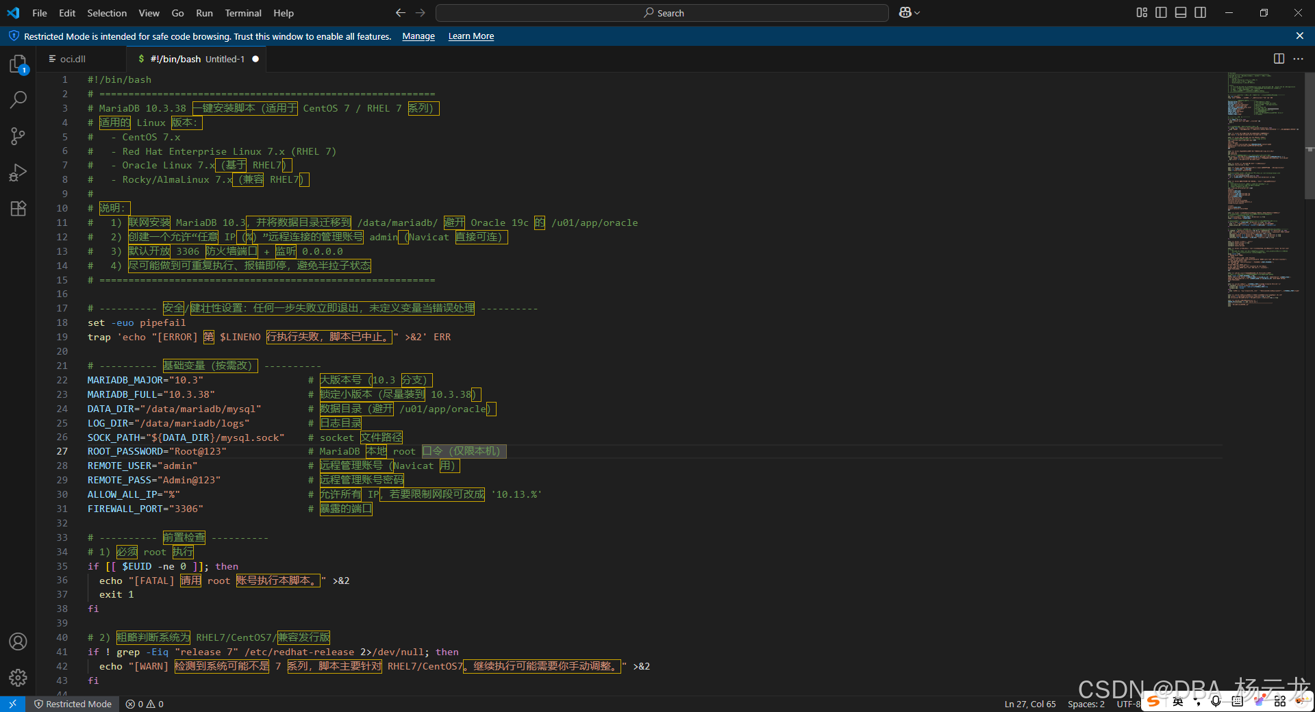Click the Search command center box
This screenshot has height=712, width=1315.
tap(662, 12)
